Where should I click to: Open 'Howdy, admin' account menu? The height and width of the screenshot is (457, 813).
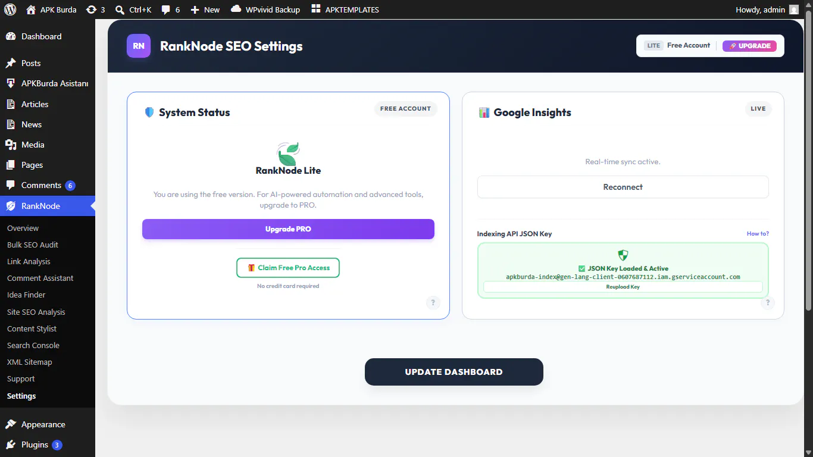pyautogui.click(x=767, y=10)
